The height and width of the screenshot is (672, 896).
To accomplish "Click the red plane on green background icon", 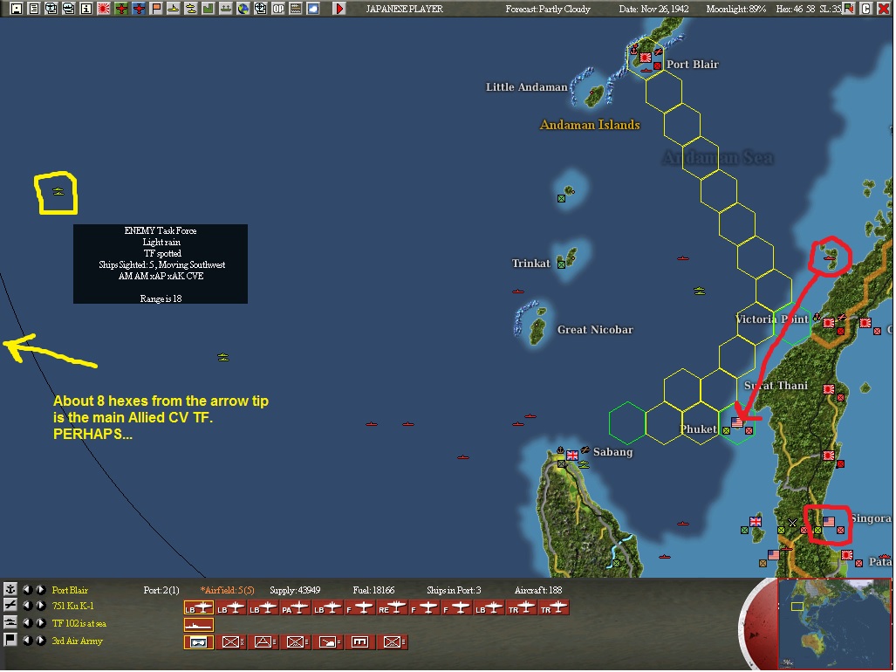I will [x=121, y=9].
